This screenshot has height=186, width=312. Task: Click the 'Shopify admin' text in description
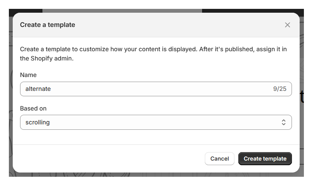52,59
